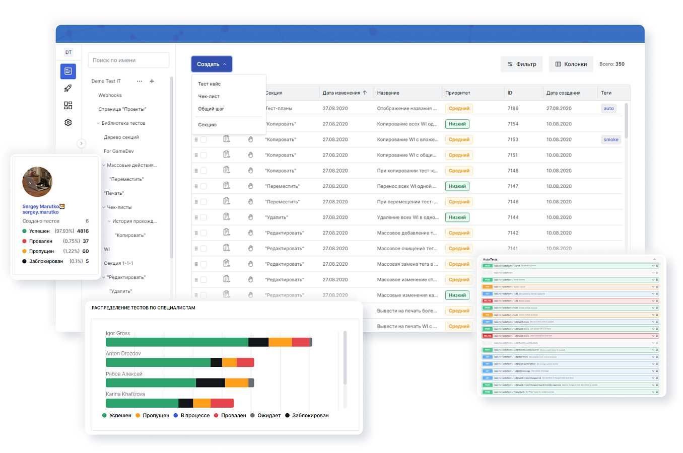Open the test library sidebar icon
Viewport: 683px width, 453px height.
[68, 71]
